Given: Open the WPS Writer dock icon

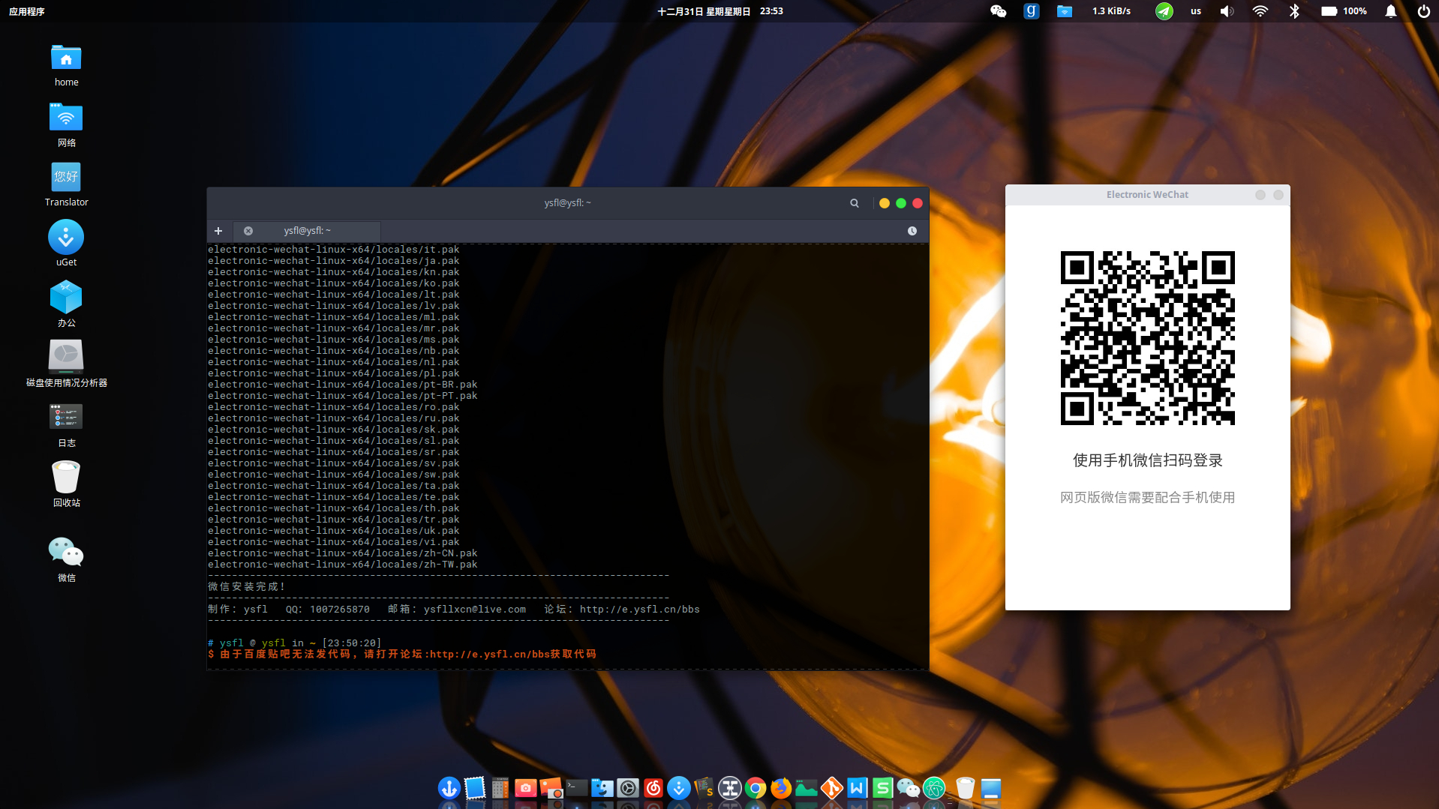Looking at the screenshot, I should pos(857,788).
